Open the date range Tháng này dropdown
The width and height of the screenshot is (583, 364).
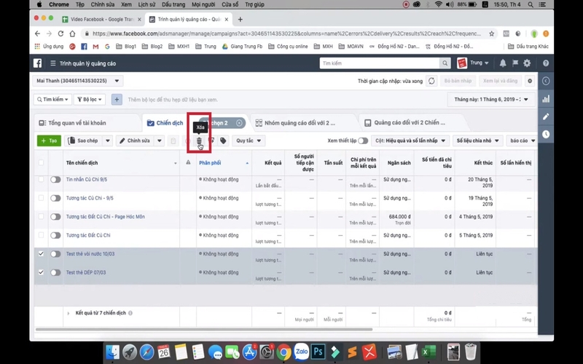pos(491,100)
